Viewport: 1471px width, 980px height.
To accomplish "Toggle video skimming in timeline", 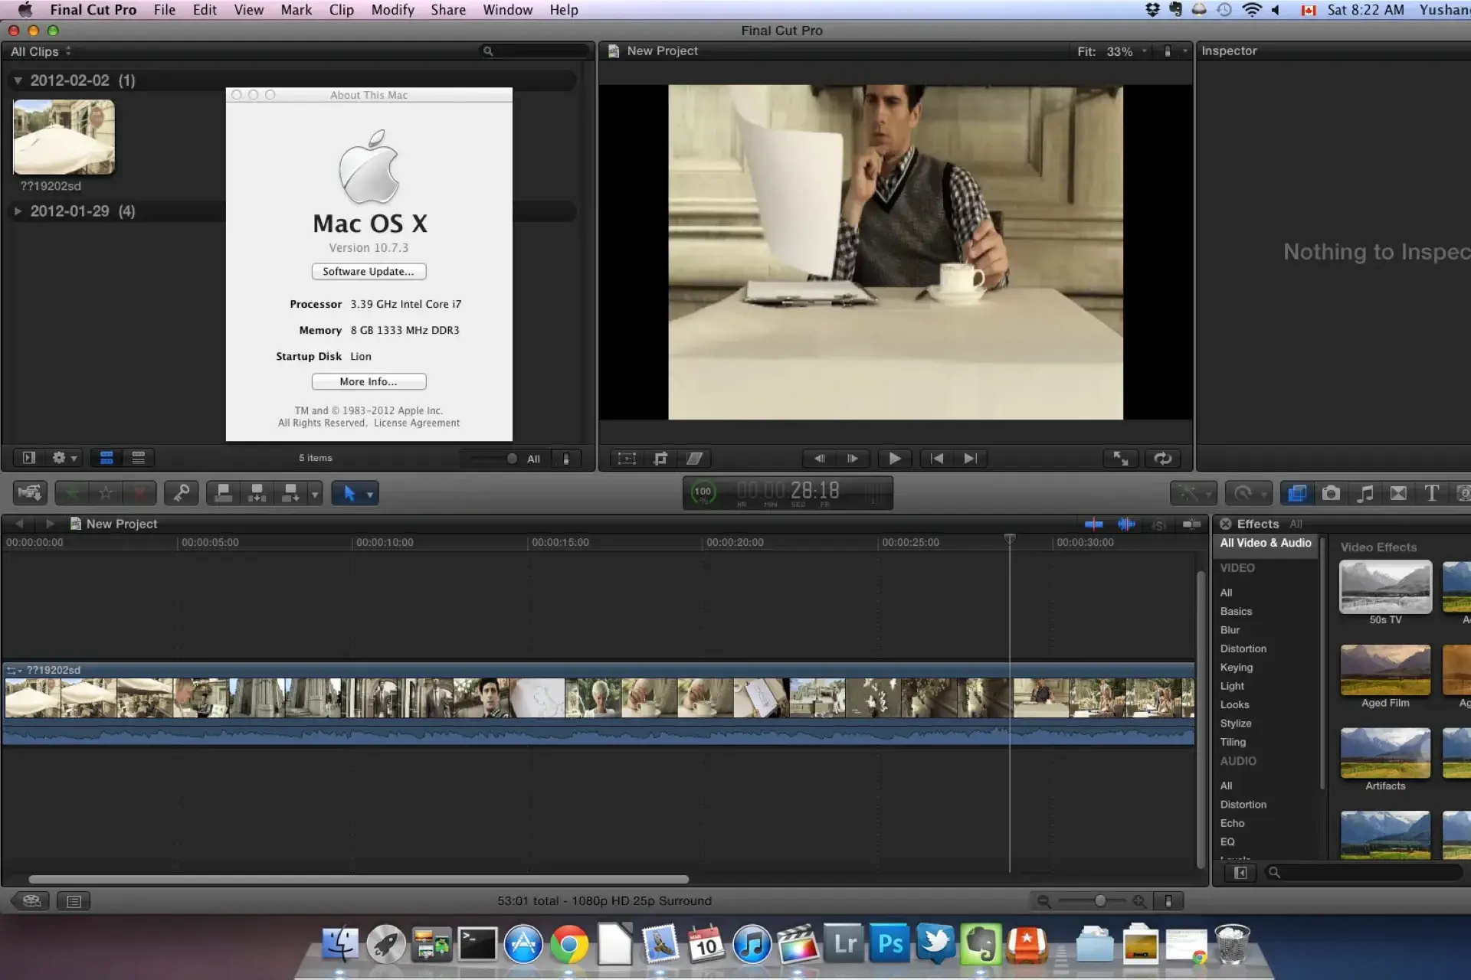I will point(1094,524).
